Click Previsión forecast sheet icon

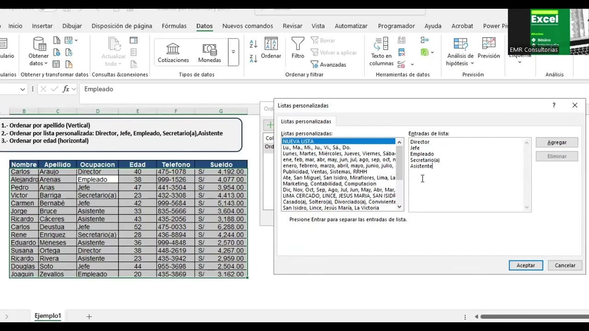pos(489,49)
